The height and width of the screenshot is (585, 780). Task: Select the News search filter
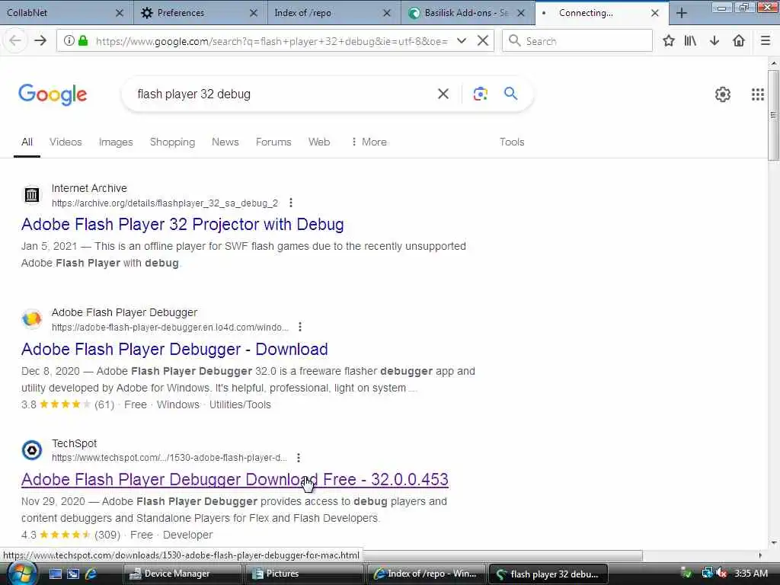[x=225, y=142]
